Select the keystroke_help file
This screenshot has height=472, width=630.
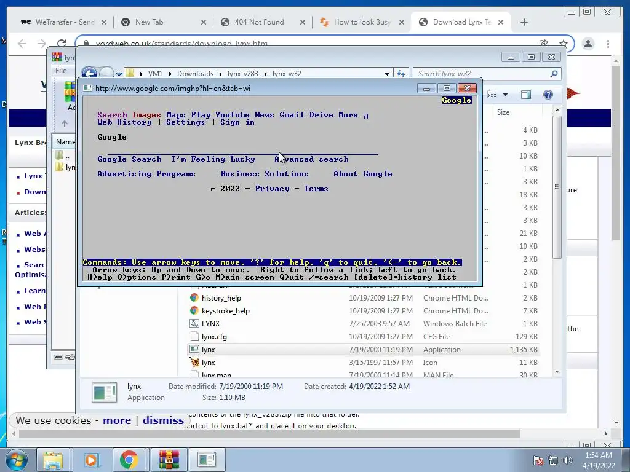(x=225, y=310)
